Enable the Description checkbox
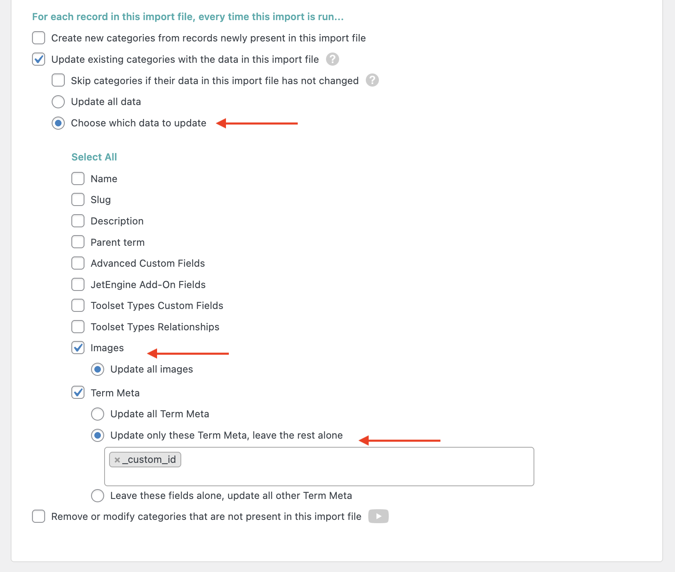 (78, 221)
